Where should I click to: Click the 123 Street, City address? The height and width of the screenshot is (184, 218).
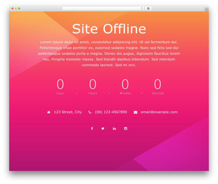coord(68,112)
